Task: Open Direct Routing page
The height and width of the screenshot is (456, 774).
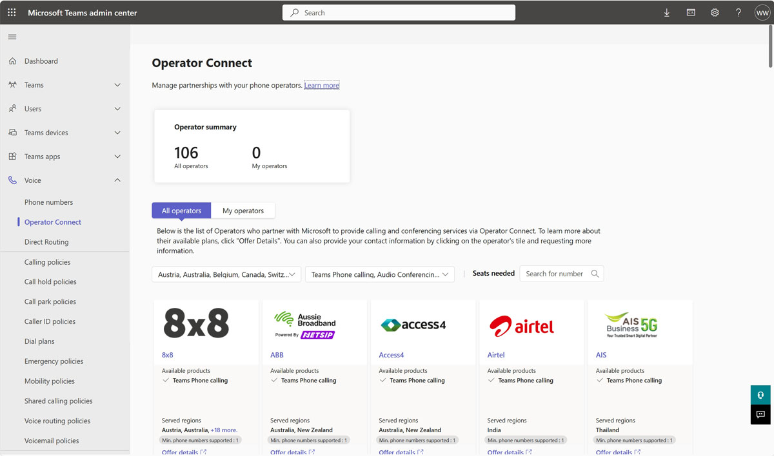Action: tap(46, 242)
